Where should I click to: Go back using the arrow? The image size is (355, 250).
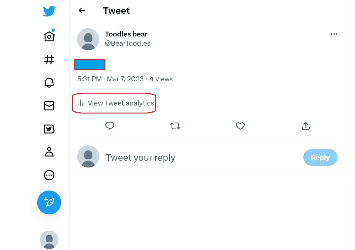coord(82,10)
